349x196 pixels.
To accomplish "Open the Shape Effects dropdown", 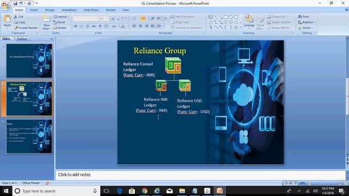I will (279, 28).
